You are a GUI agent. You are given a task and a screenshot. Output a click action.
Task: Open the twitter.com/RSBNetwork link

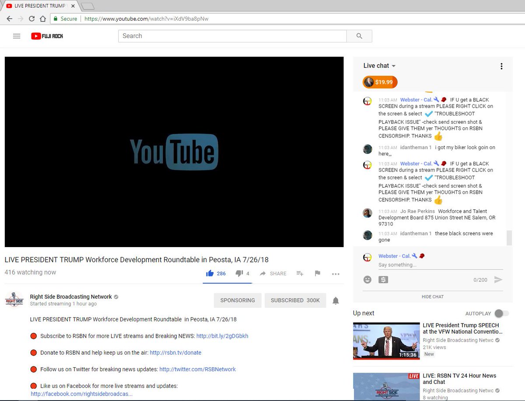197,369
